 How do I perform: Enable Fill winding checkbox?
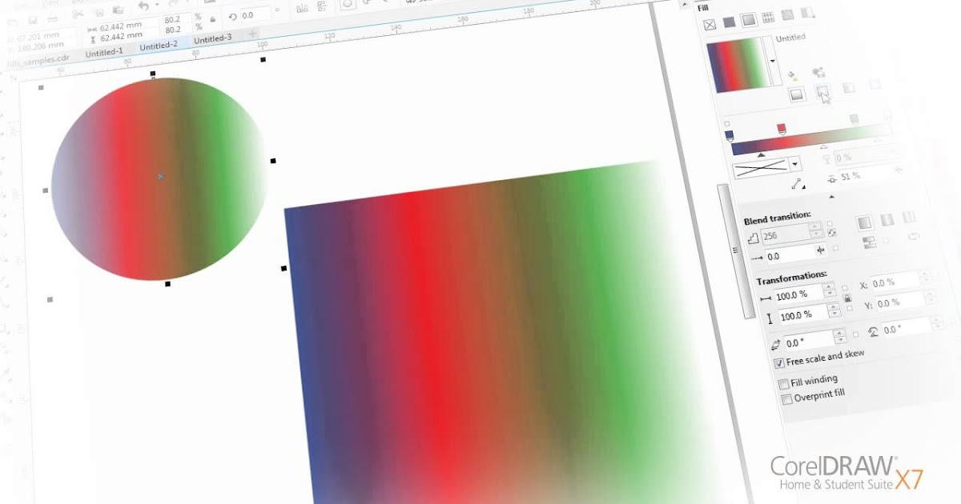tap(784, 384)
